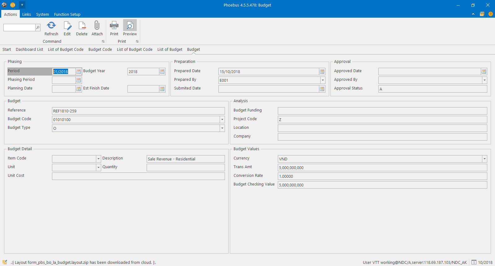Open the Print group dialog launcher
The image size is (495, 266).
tap(137, 41)
